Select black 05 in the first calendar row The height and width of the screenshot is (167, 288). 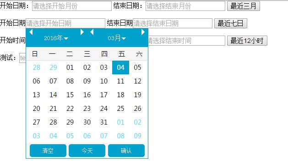[137, 68]
